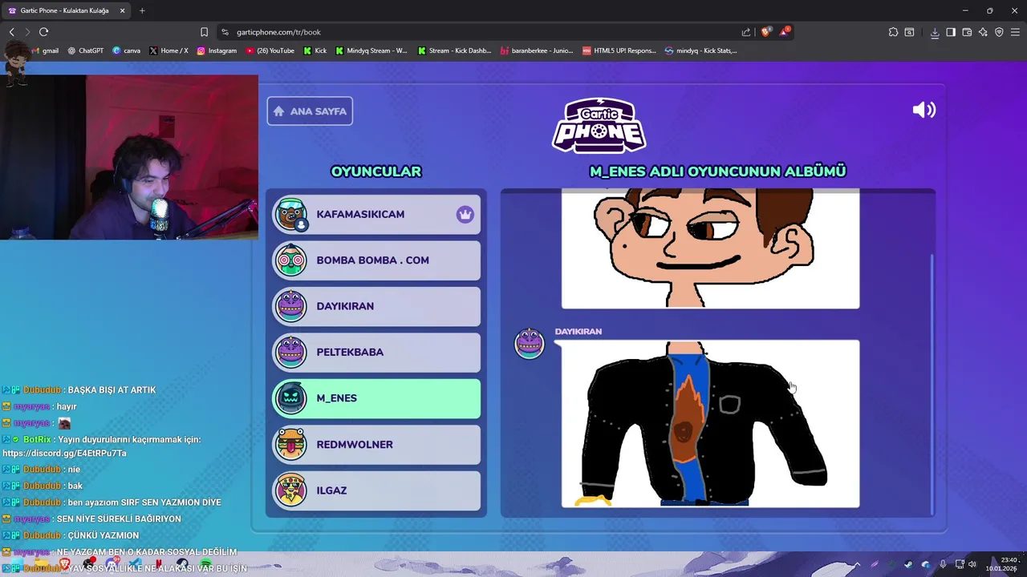Click the tab search icon in toolbar
The height and width of the screenshot is (577, 1027).
909,32
